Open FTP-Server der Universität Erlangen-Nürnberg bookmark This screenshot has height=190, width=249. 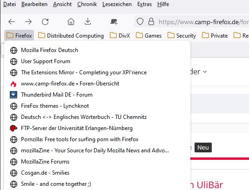pos(97,128)
